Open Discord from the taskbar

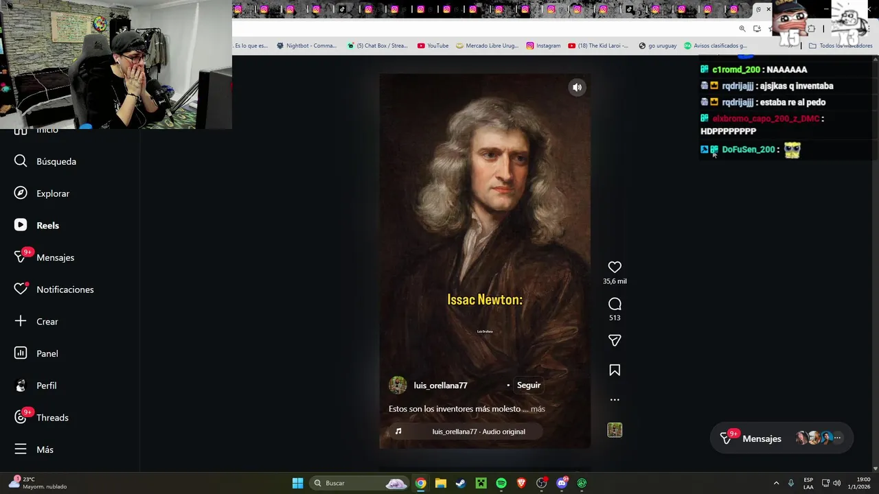coord(562,483)
